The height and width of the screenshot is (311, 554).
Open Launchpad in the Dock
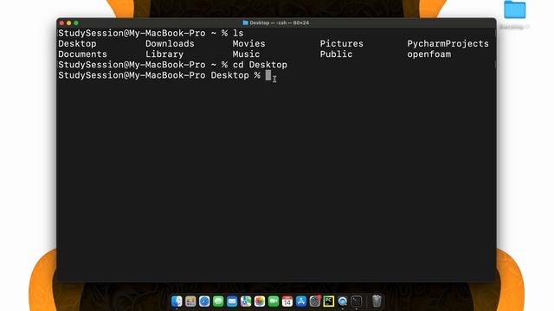tap(190, 301)
